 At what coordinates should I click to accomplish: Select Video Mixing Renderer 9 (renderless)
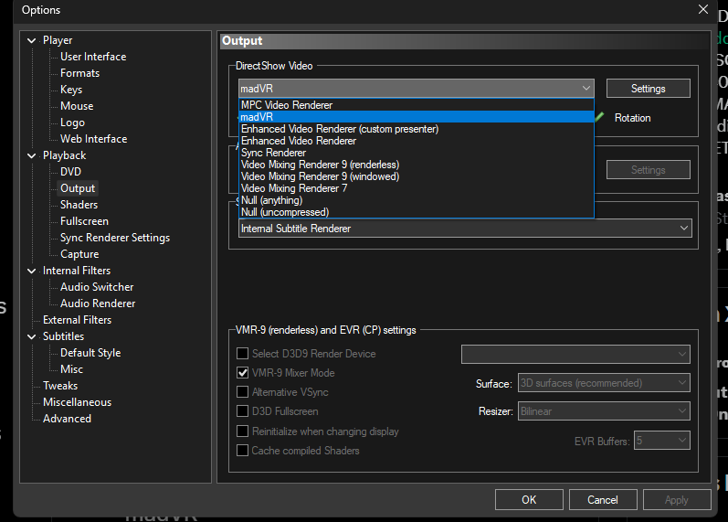[416, 165]
